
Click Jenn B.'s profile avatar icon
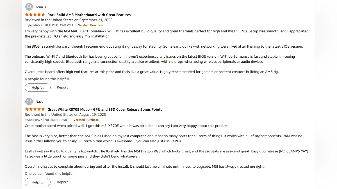point(29,7)
